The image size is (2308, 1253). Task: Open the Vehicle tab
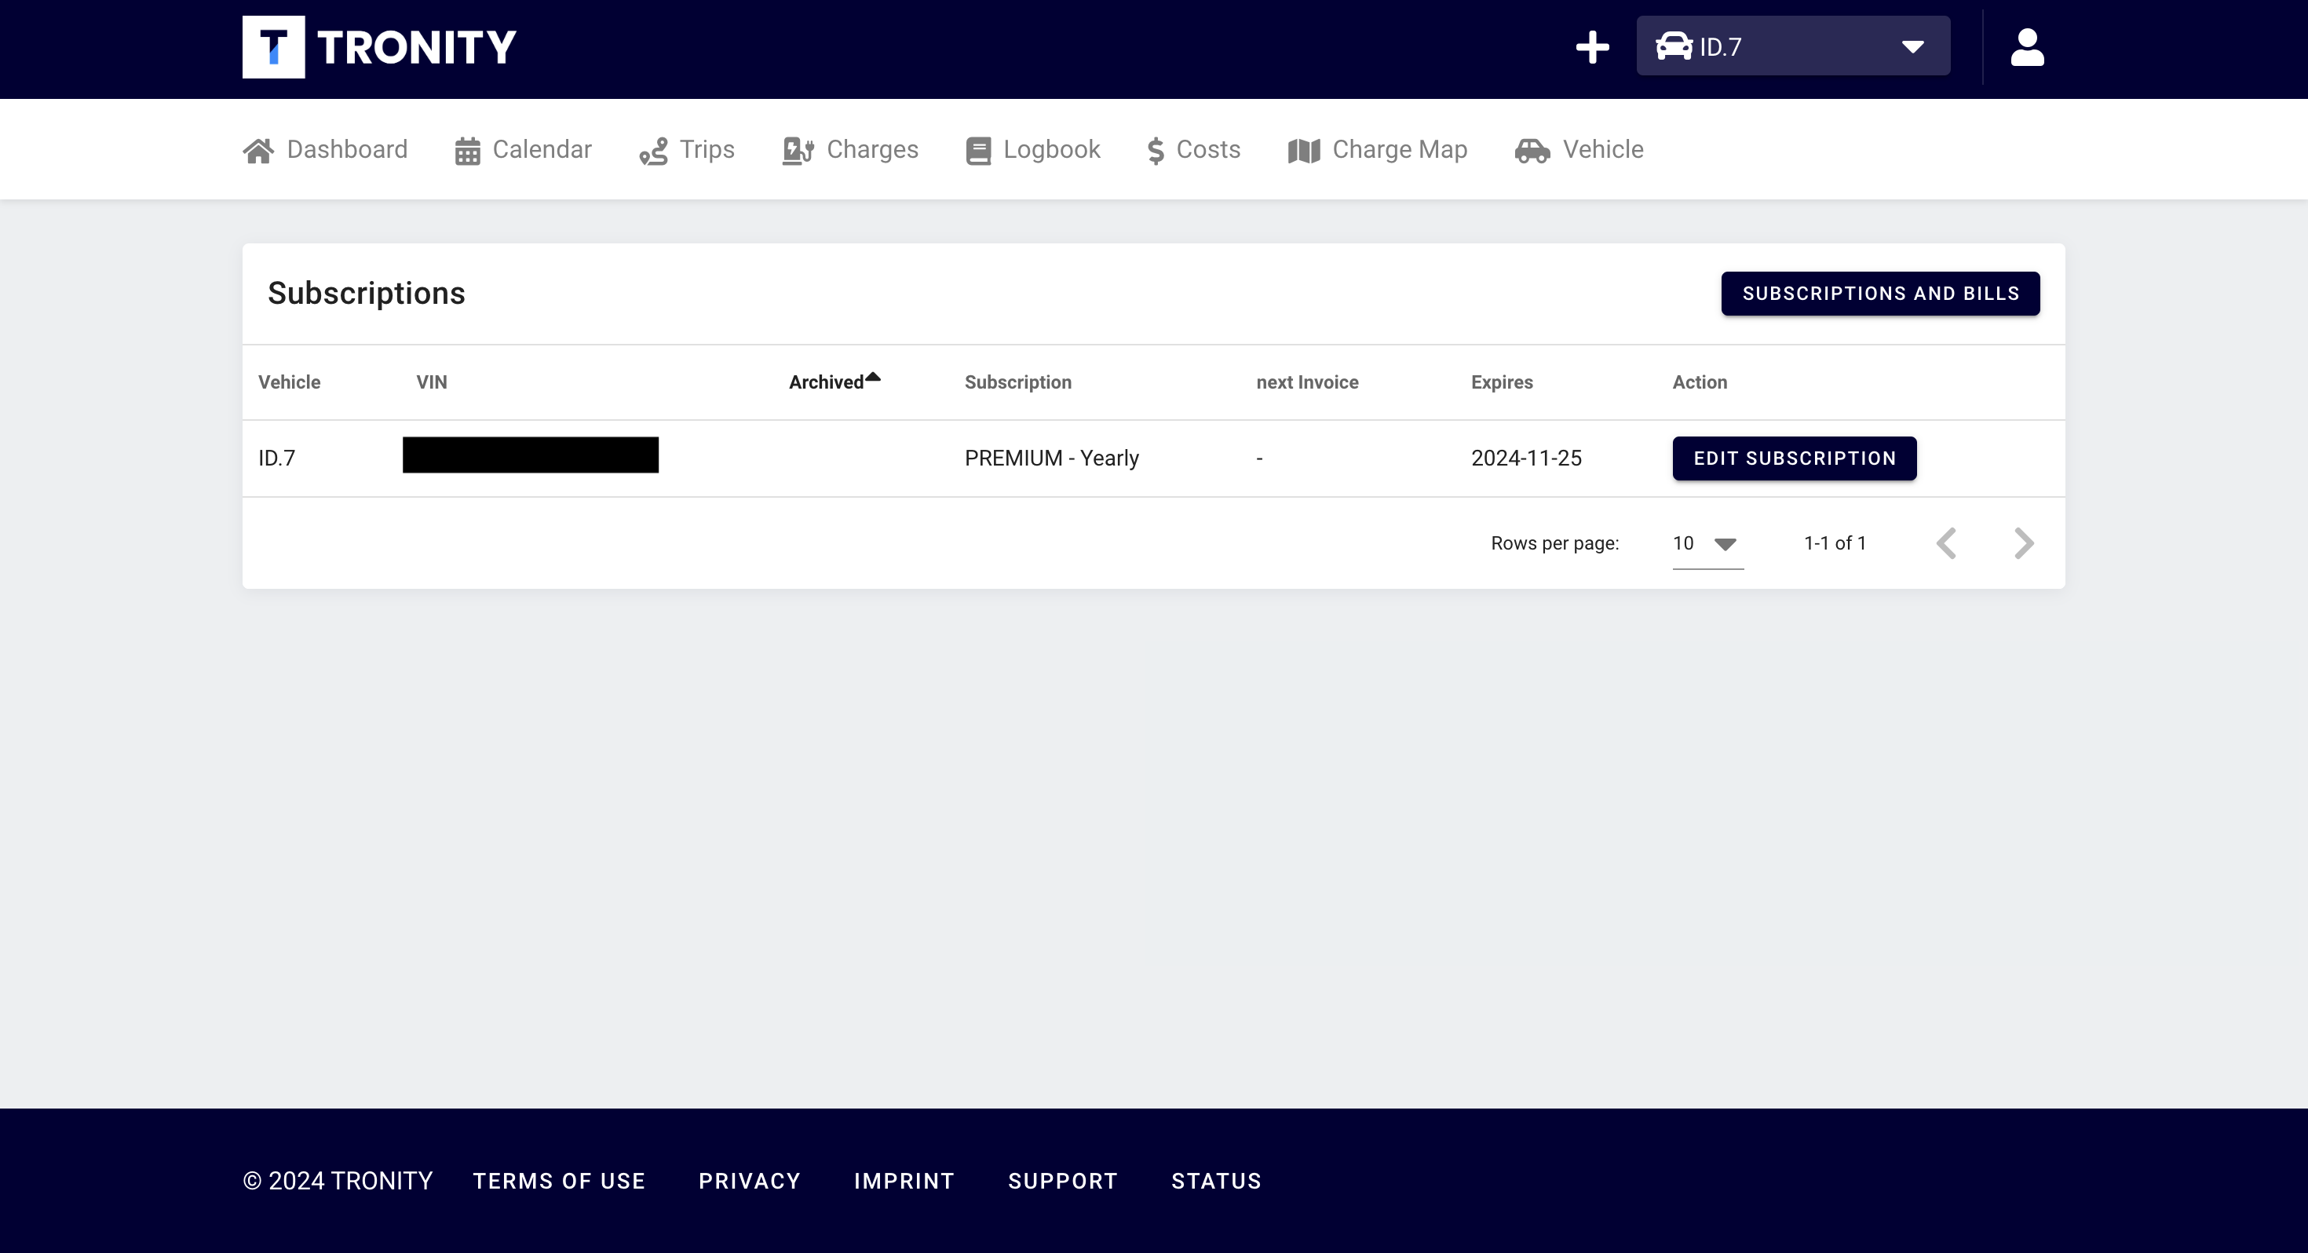coord(1579,150)
